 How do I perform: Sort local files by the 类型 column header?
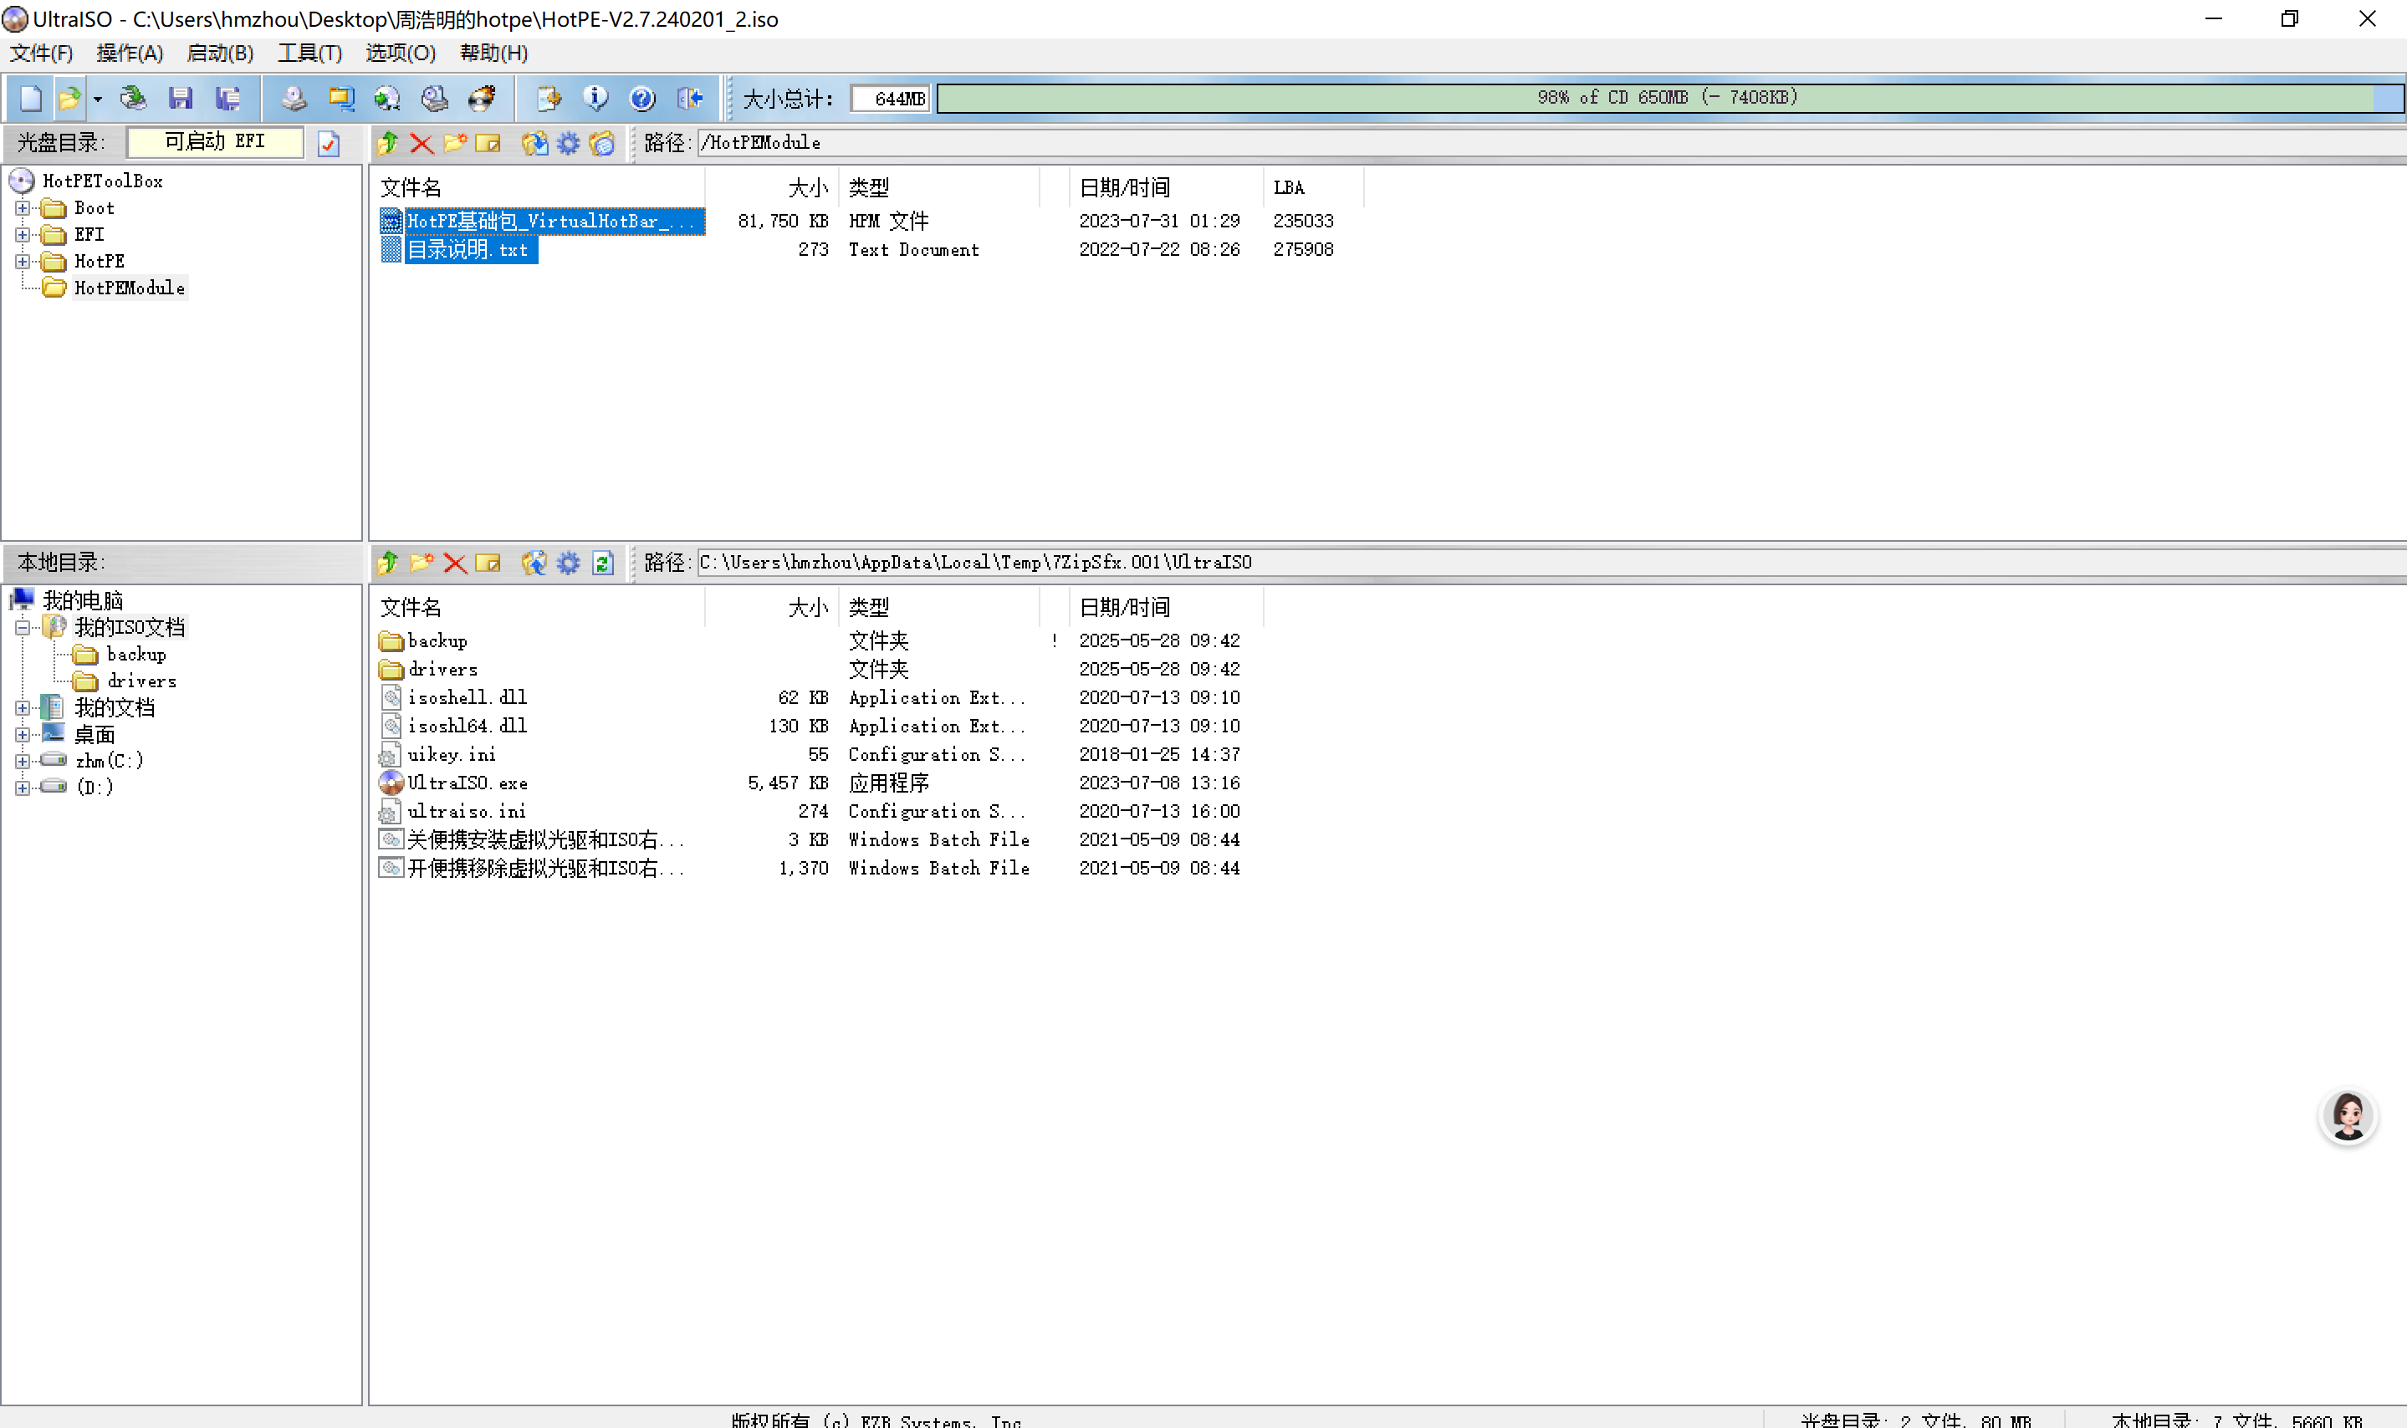tap(939, 607)
